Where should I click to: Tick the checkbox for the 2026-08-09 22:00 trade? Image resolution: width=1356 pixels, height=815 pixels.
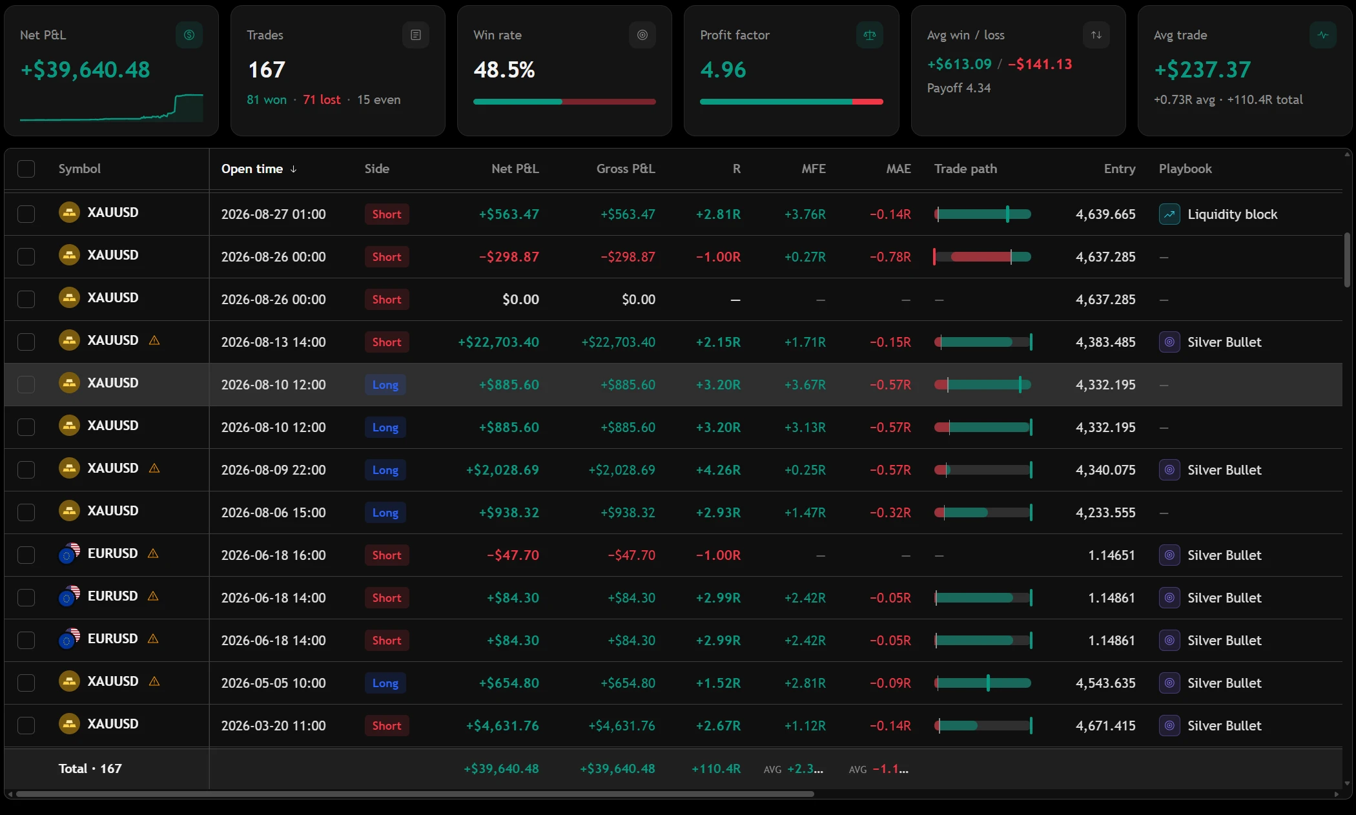click(26, 469)
